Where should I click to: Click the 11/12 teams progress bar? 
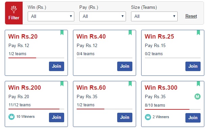pos(36,109)
